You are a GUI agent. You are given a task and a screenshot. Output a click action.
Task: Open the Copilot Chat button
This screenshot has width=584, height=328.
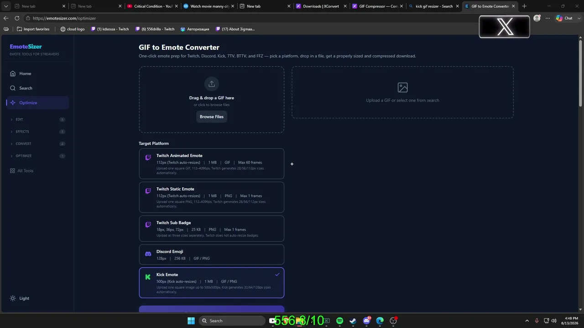tap(564, 18)
